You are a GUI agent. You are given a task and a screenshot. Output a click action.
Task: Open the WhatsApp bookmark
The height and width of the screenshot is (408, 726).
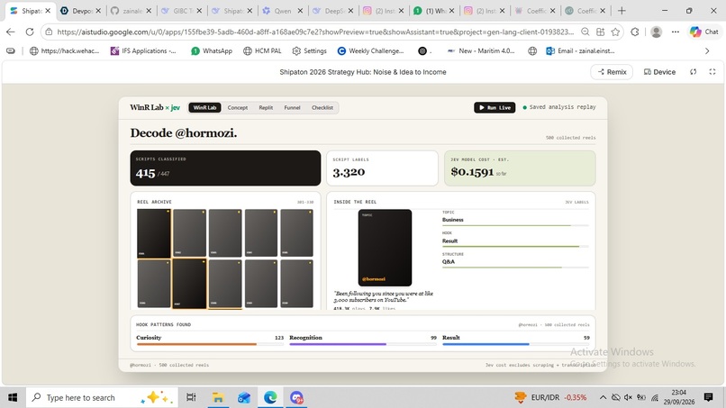pyautogui.click(x=212, y=51)
